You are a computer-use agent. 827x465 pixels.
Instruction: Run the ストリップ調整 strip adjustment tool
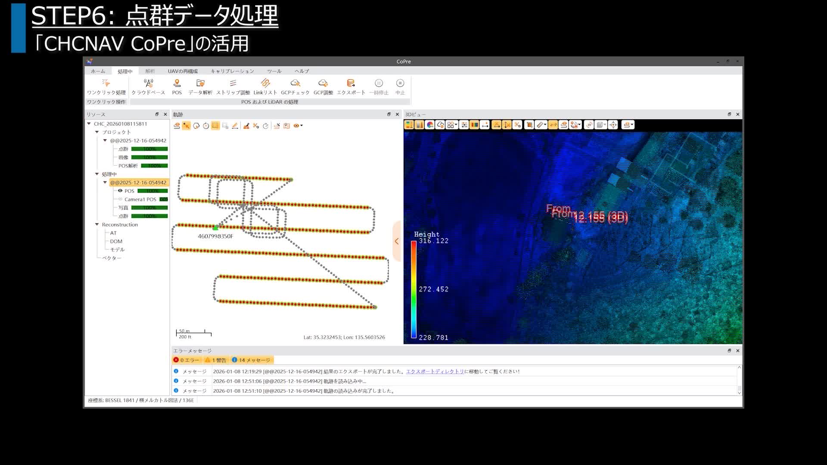(233, 83)
